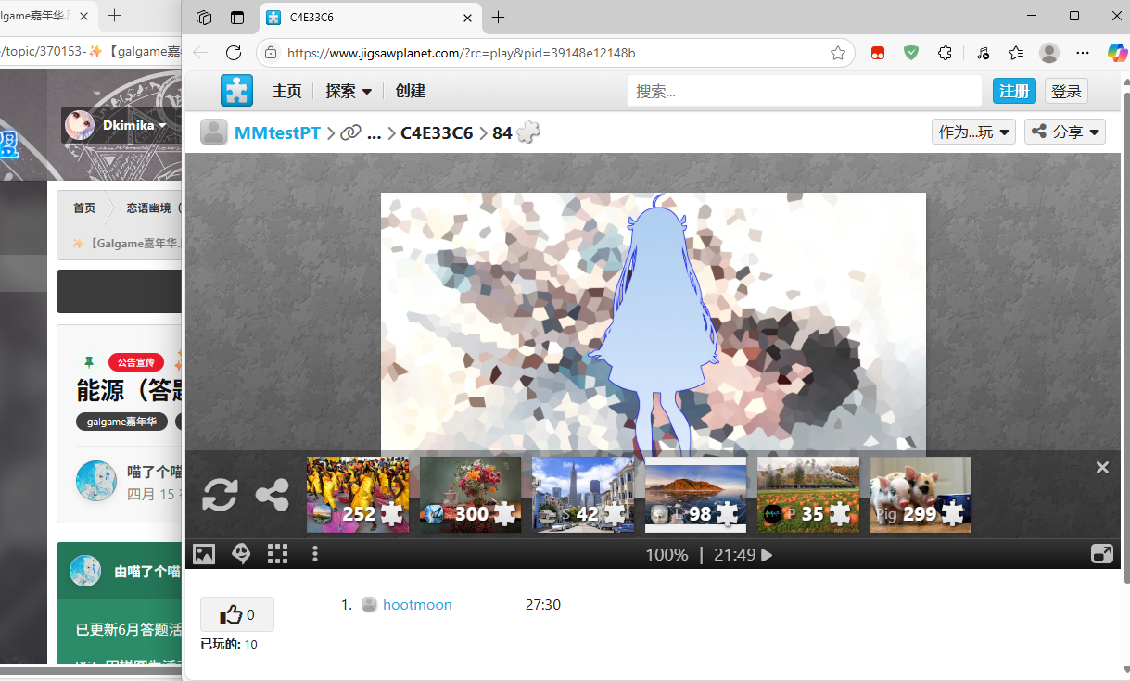Open the Edge tab actions menu icon
Viewport: 1130px width, 681px height.
click(237, 17)
